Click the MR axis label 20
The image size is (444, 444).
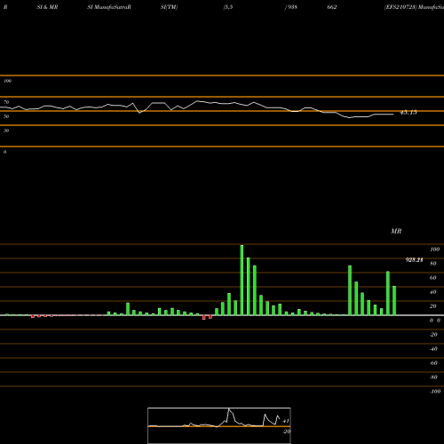click(433, 306)
